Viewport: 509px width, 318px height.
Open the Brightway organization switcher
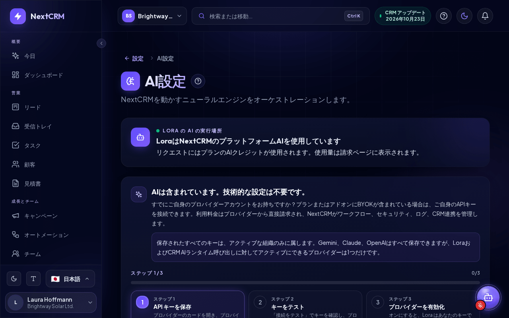152,16
